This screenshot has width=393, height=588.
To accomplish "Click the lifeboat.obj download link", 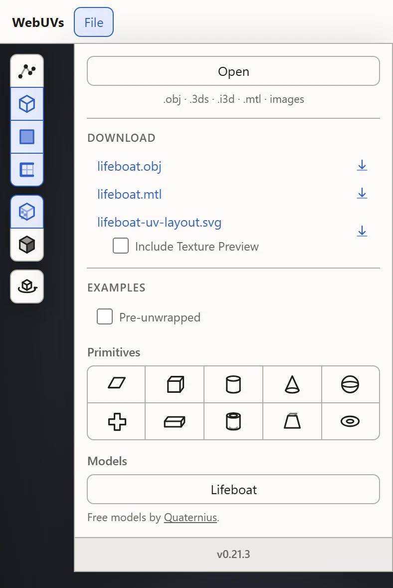I will pos(129,166).
